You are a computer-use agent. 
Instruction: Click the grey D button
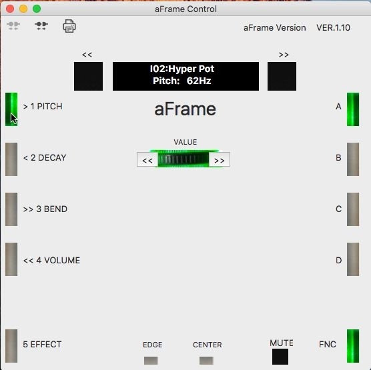[x=353, y=259]
